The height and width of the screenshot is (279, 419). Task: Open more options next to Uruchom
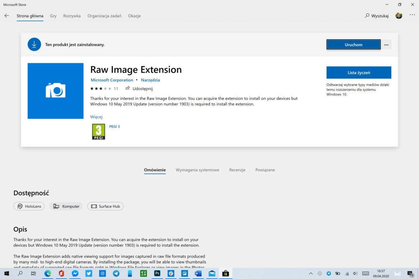point(386,44)
